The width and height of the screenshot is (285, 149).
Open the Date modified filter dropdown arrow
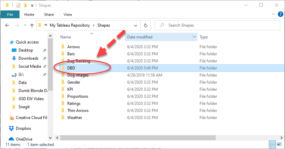195,37
